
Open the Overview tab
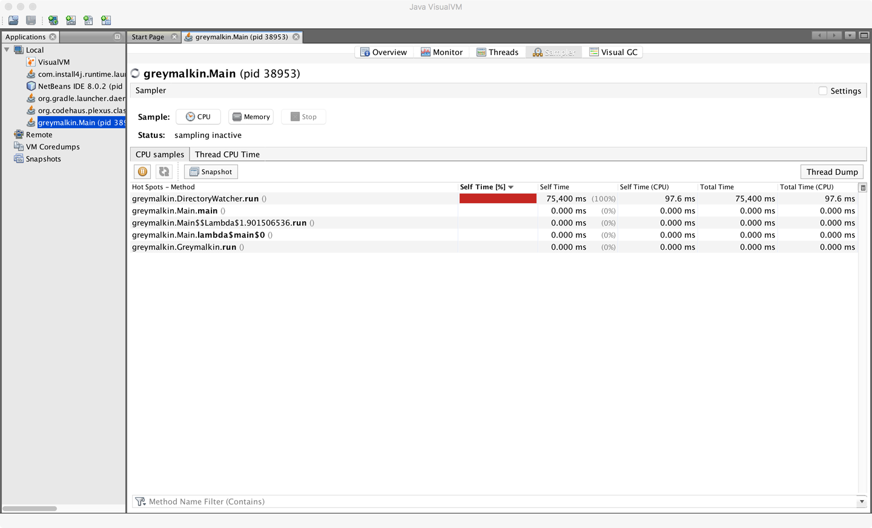(x=384, y=52)
